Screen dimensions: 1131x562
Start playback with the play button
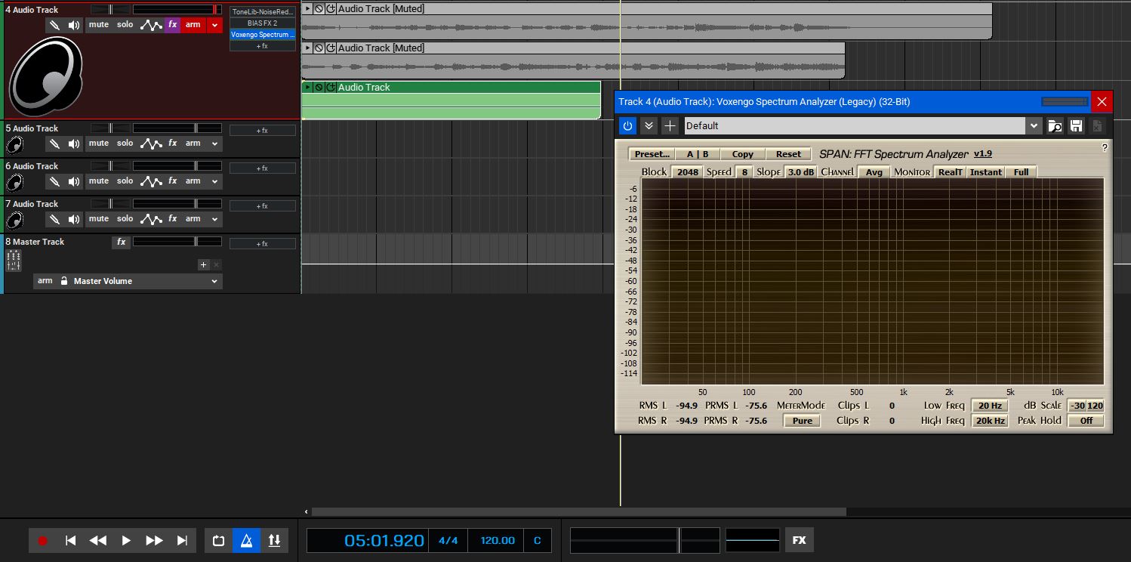(126, 540)
